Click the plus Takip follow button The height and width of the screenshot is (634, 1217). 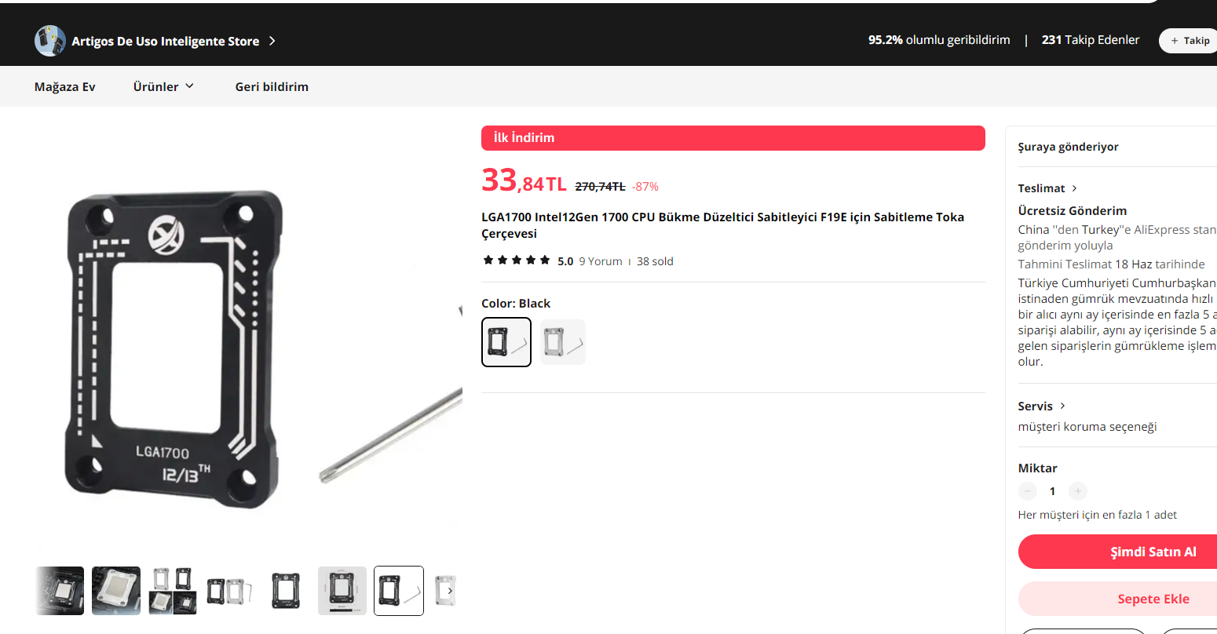click(1190, 41)
